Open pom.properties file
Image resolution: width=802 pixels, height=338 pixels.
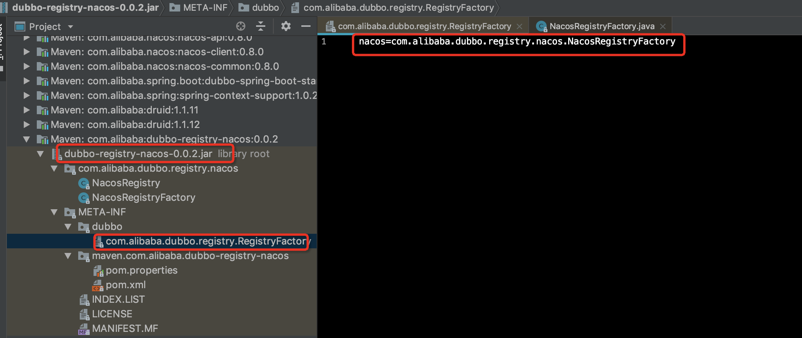[x=141, y=270]
